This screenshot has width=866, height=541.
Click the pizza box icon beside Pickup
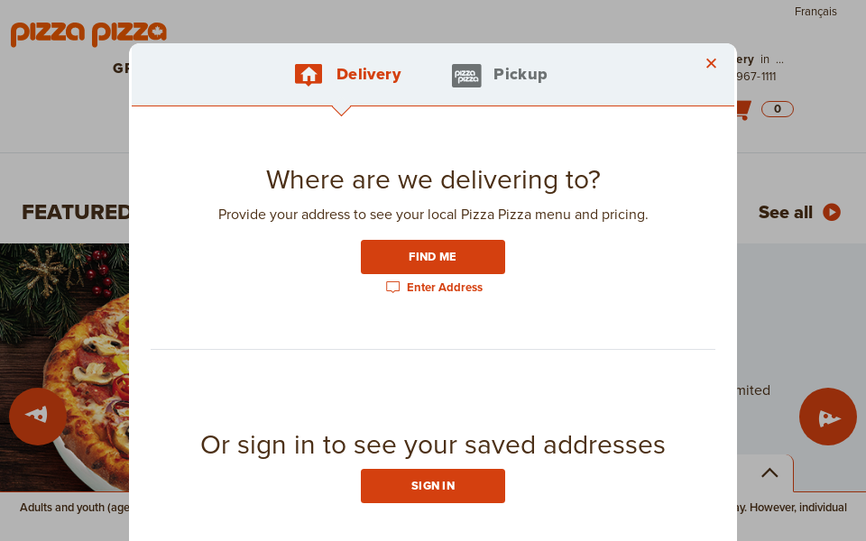click(466, 76)
